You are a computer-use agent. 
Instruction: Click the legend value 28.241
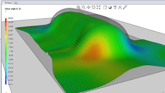tap(11, 30)
